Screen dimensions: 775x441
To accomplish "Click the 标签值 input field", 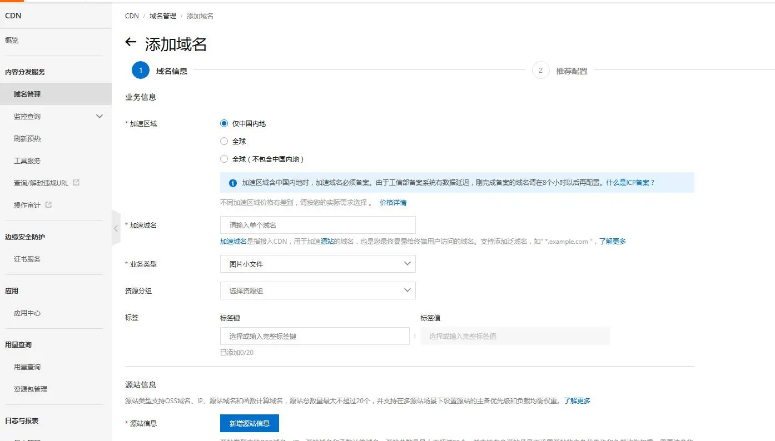I will pos(515,336).
